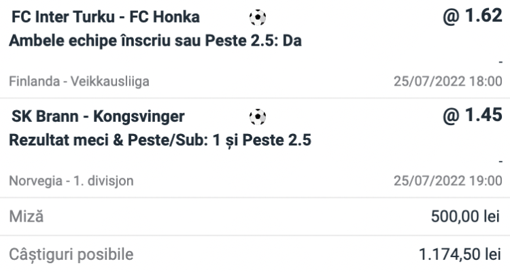Screen dimensions: 510x272
Task: Select the Ambele echipe înscriu sau Peste 2.5 selection
Action: (x=156, y=41)
